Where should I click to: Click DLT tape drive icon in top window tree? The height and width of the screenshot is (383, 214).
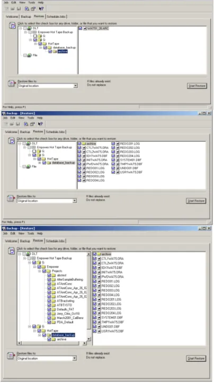(29, 28)
